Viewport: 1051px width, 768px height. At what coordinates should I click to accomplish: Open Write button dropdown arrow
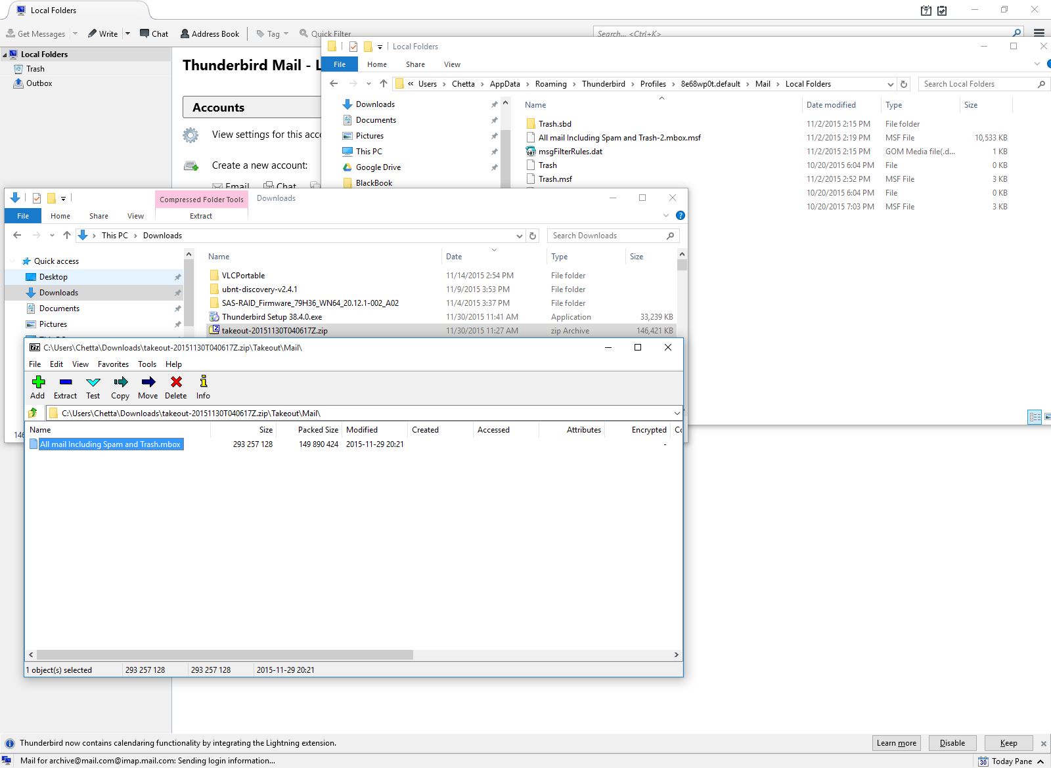[x=127, y=33]
